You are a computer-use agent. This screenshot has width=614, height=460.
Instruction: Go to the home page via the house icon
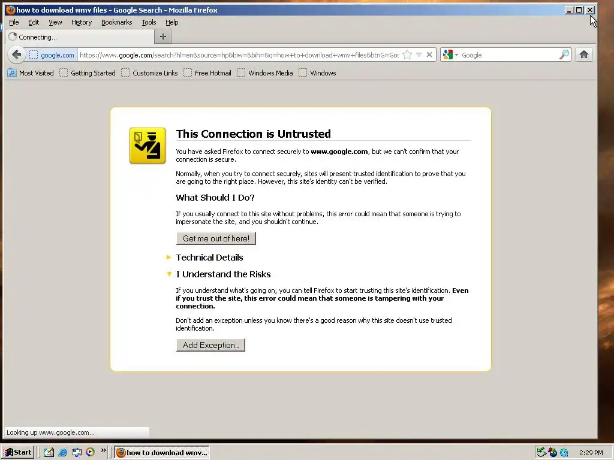583,55
